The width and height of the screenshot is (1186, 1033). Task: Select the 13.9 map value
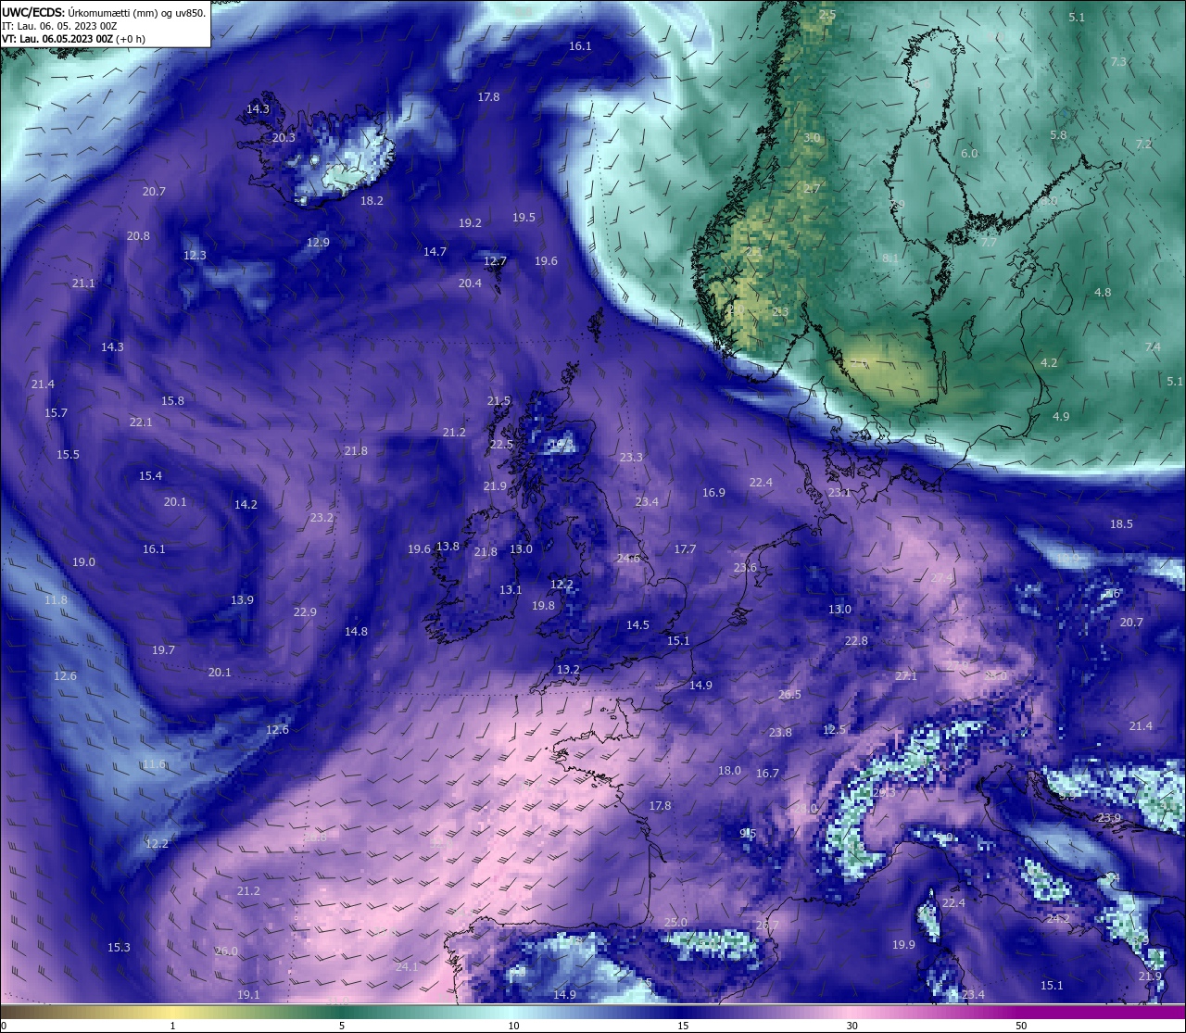[x=242, y=599]
